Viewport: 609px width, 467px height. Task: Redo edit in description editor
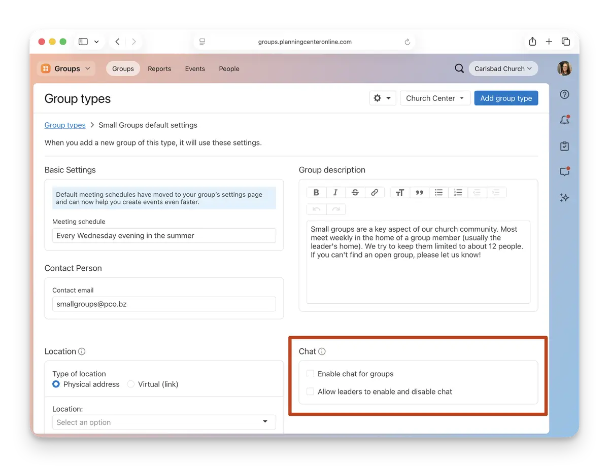[335, 209]
